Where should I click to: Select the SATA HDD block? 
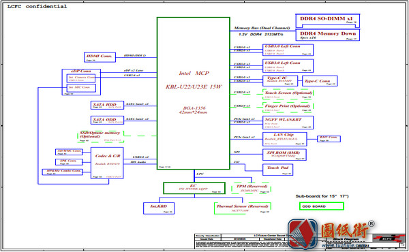click(107, 105)
